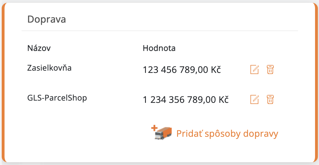The height and width of the screenshot is (165, 319).
Task: Click the trash bin icon in the second row
Action: pyautogui.click(x=270, y=99)
